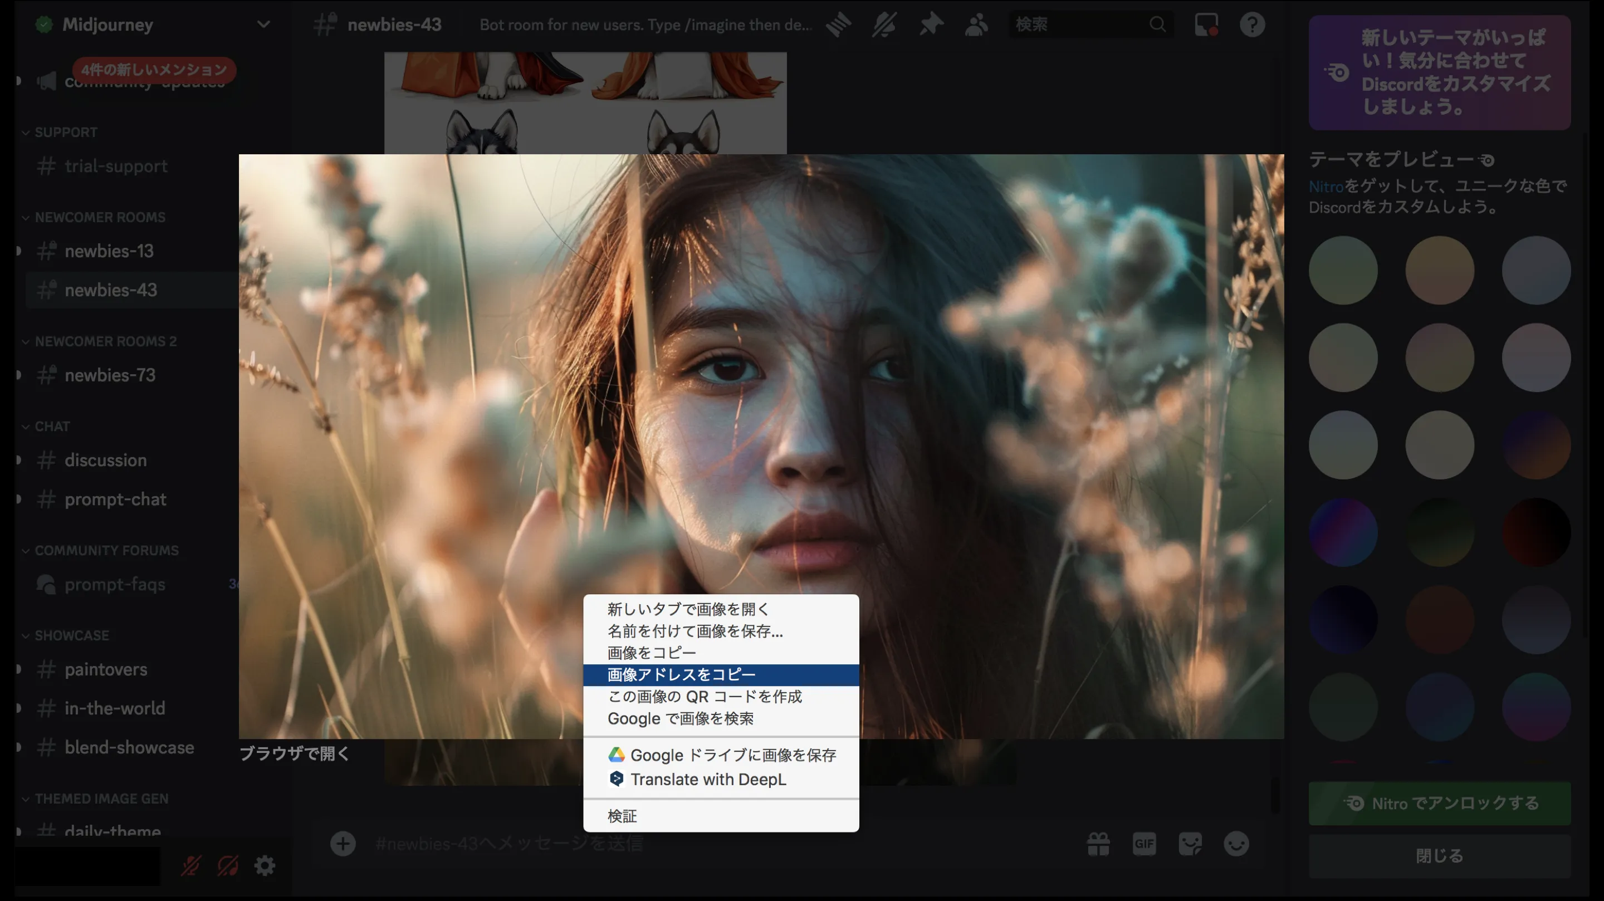Select この画像の QR コードを作成
The width and height of the screenshot is (1604, 901).
721,696
